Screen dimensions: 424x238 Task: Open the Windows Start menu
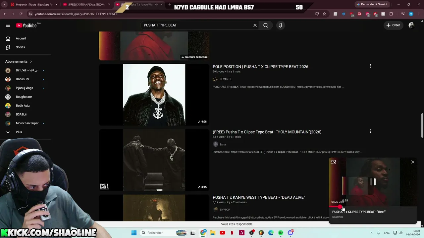pos(134,233)
